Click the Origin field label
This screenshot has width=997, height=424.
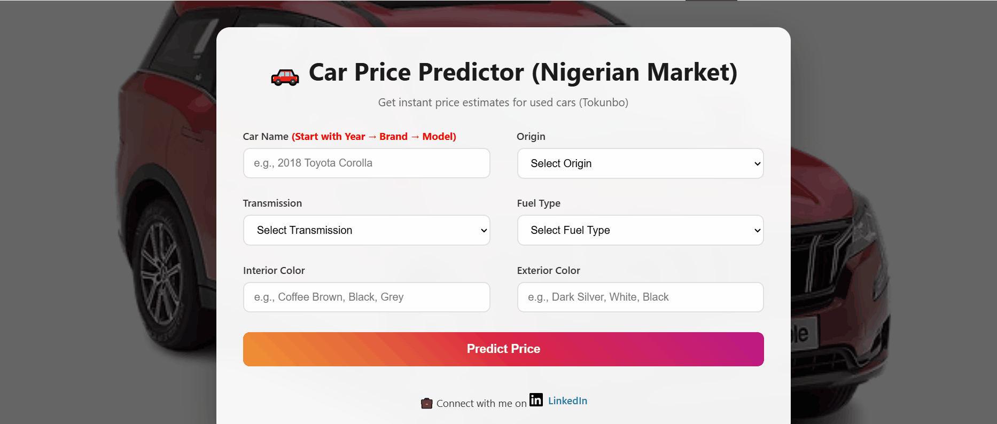(531, 136)
